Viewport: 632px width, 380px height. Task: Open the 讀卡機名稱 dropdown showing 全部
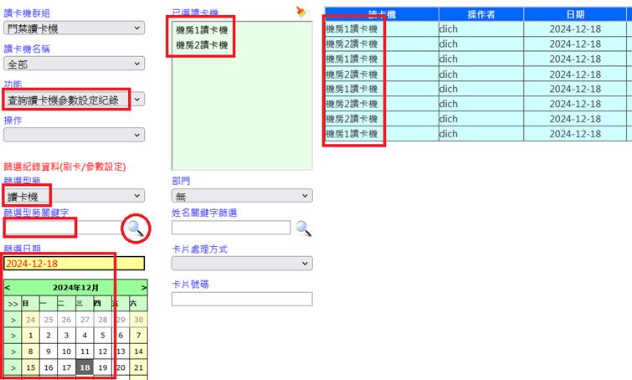click(74, 64)
